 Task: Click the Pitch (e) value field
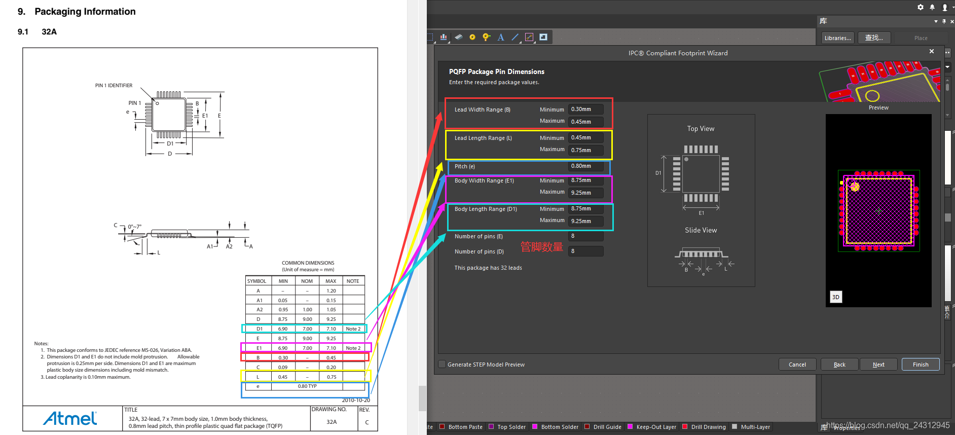tap(585, 166)
